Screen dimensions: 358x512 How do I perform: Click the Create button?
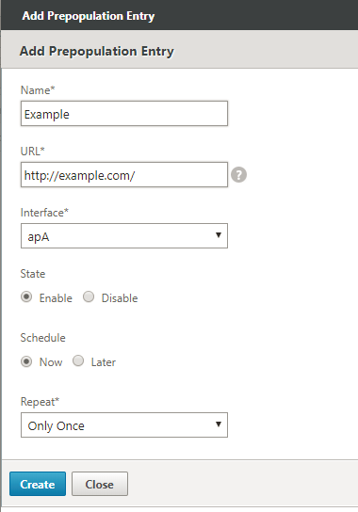[x=38, y=484]
